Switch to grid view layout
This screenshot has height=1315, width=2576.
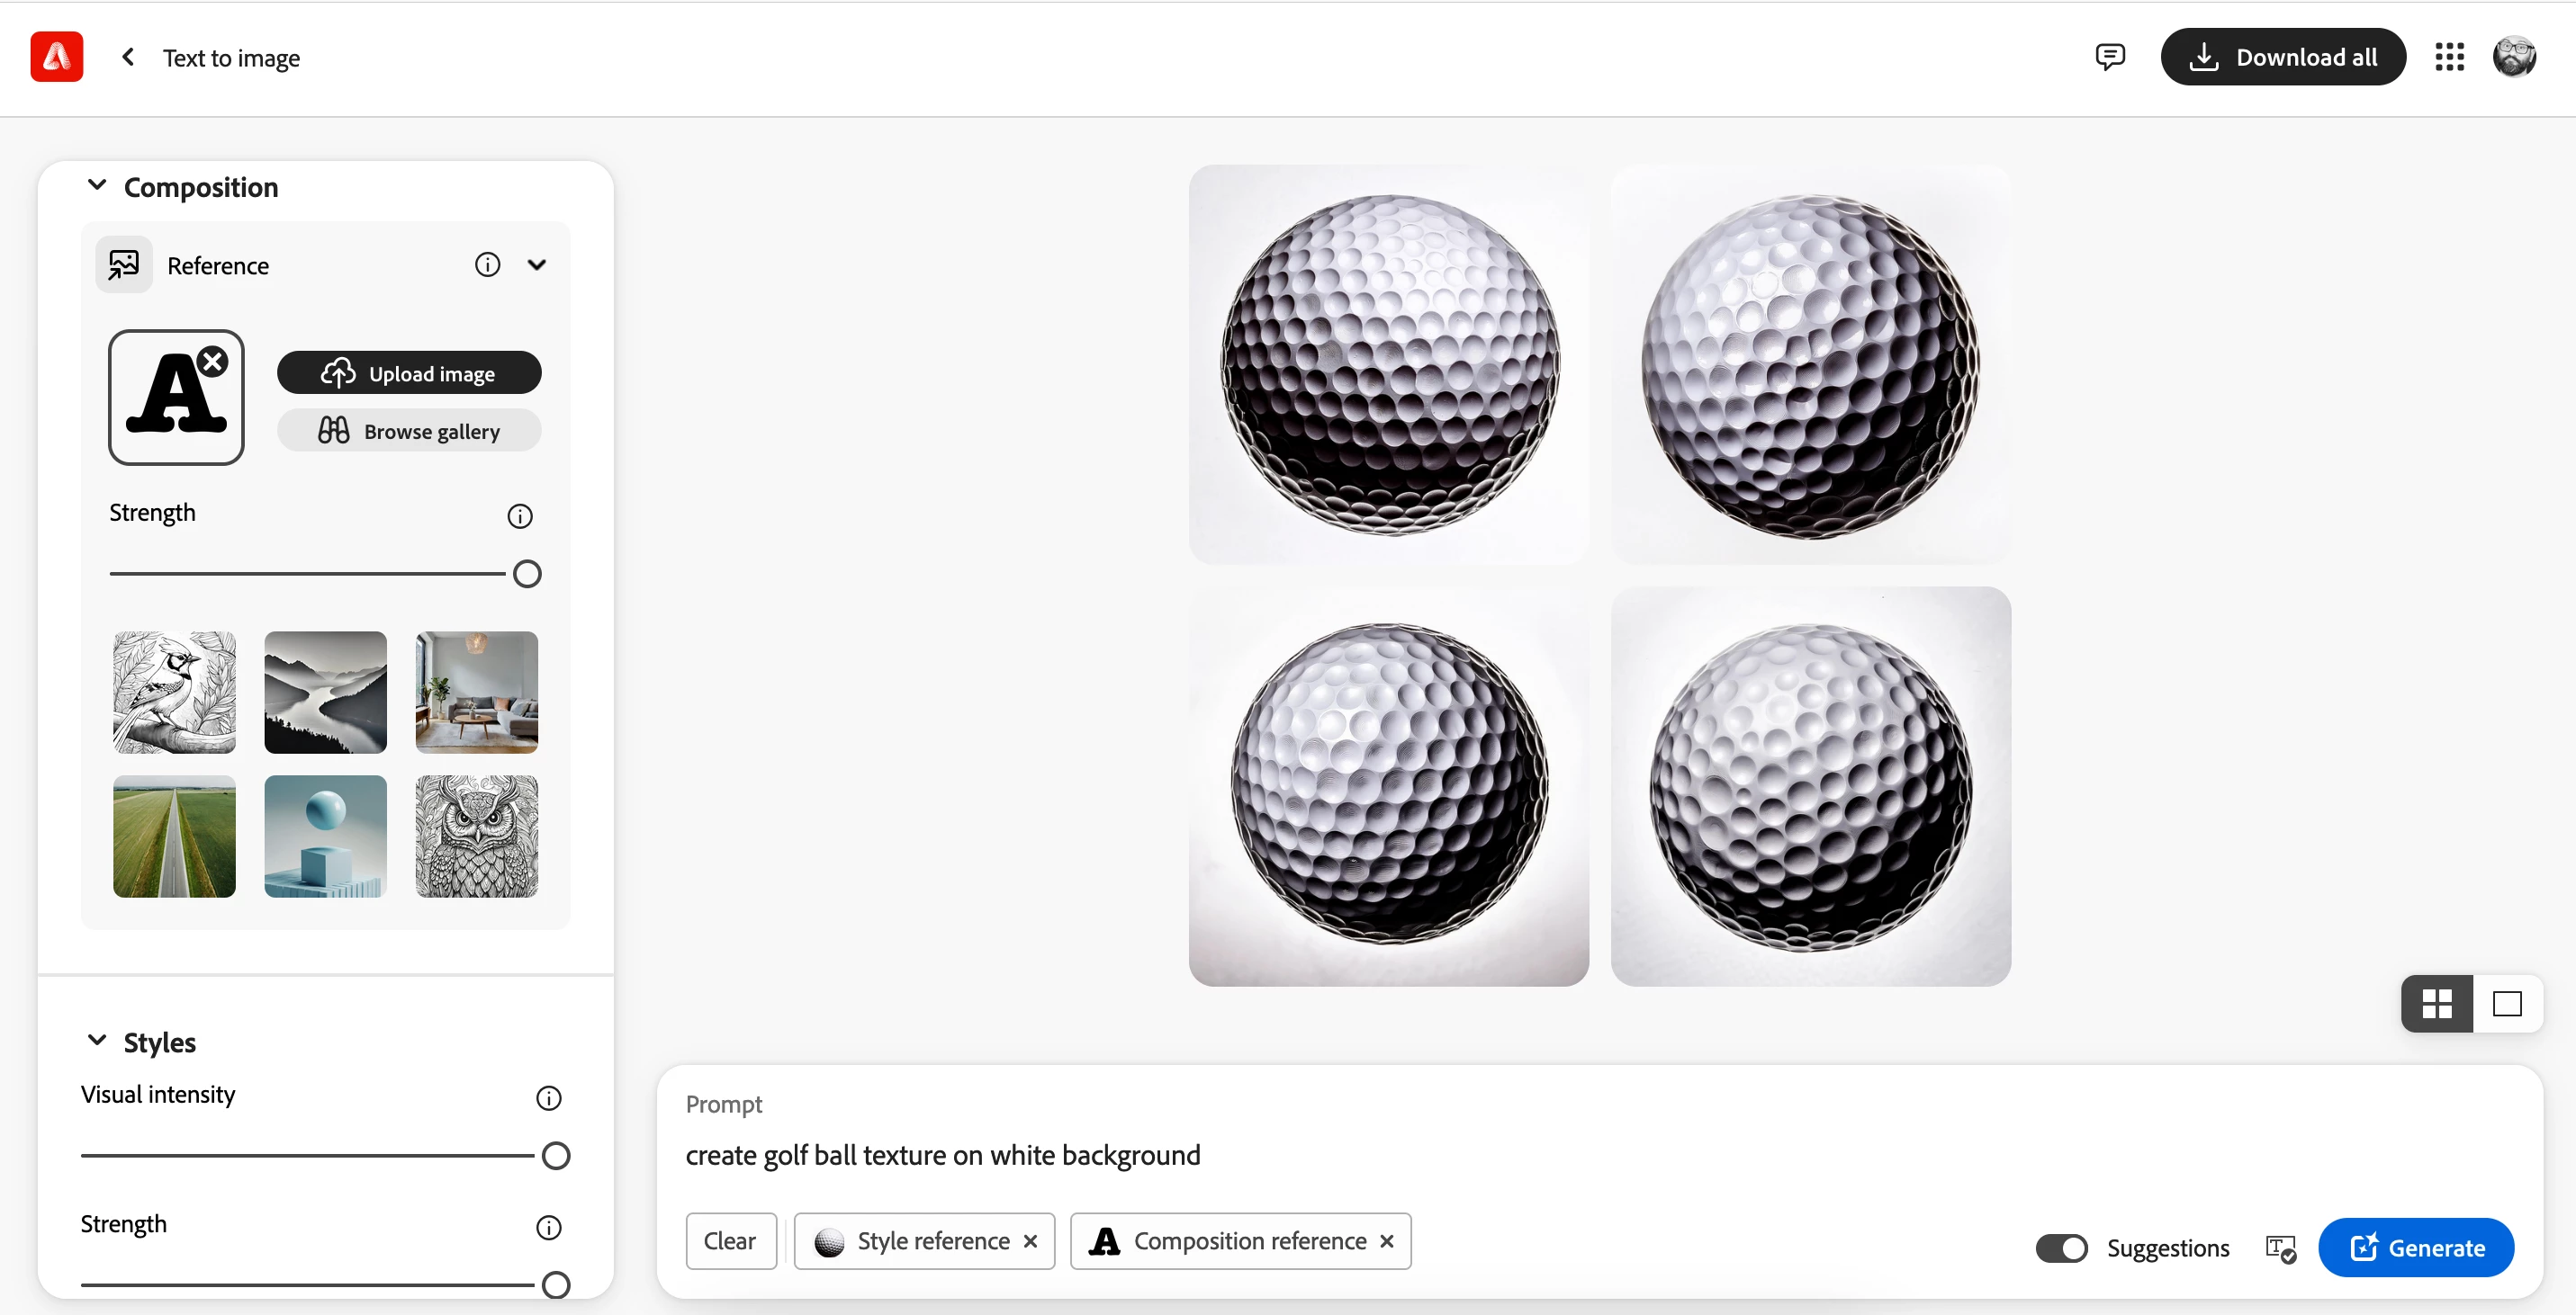point(2437,1003)
